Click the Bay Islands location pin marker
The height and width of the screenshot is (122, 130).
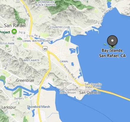112,41
